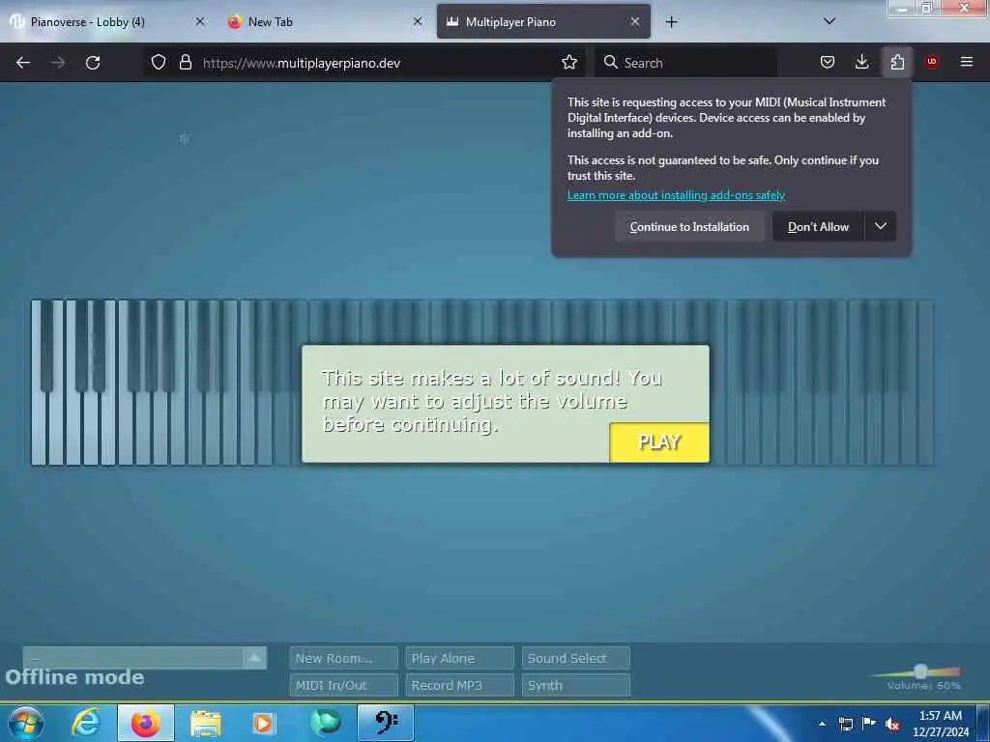This screenshot has height=742, width=990.
Task: Focus the browser Search box
Action: click(x=687, y=63)
